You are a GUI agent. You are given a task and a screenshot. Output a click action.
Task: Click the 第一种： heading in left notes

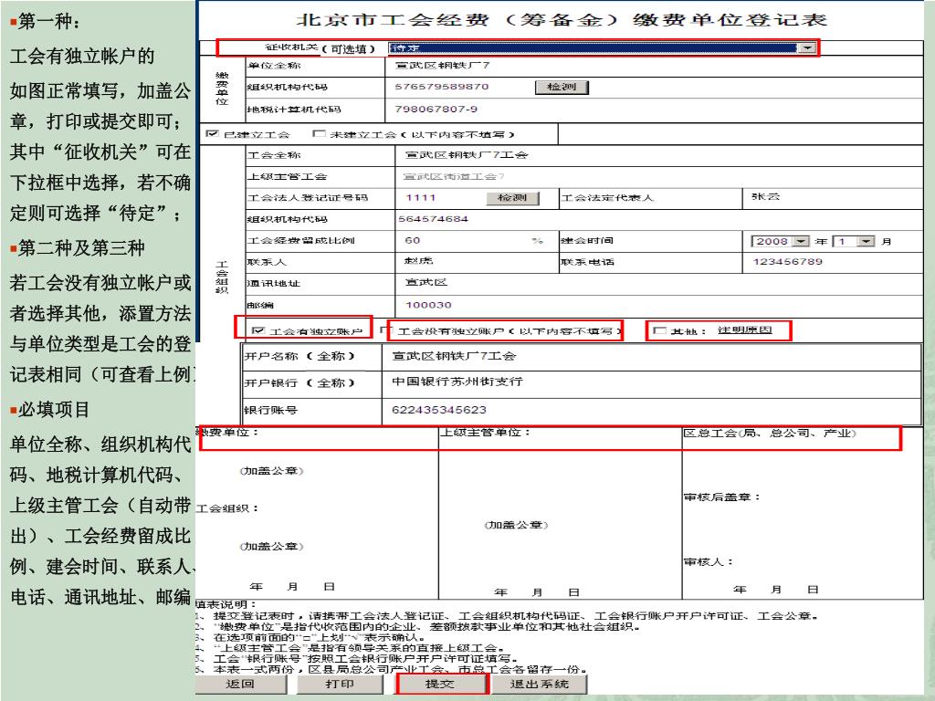pos(49,22)
